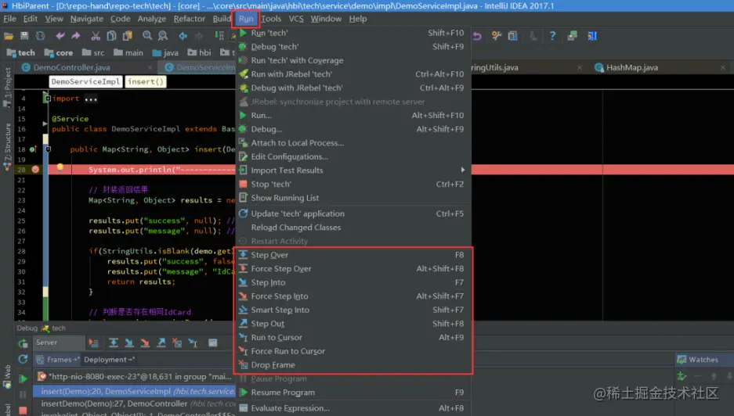This screenshot has height=416, width=734.
Task: Open the File menu
Action: coord(9,19)
